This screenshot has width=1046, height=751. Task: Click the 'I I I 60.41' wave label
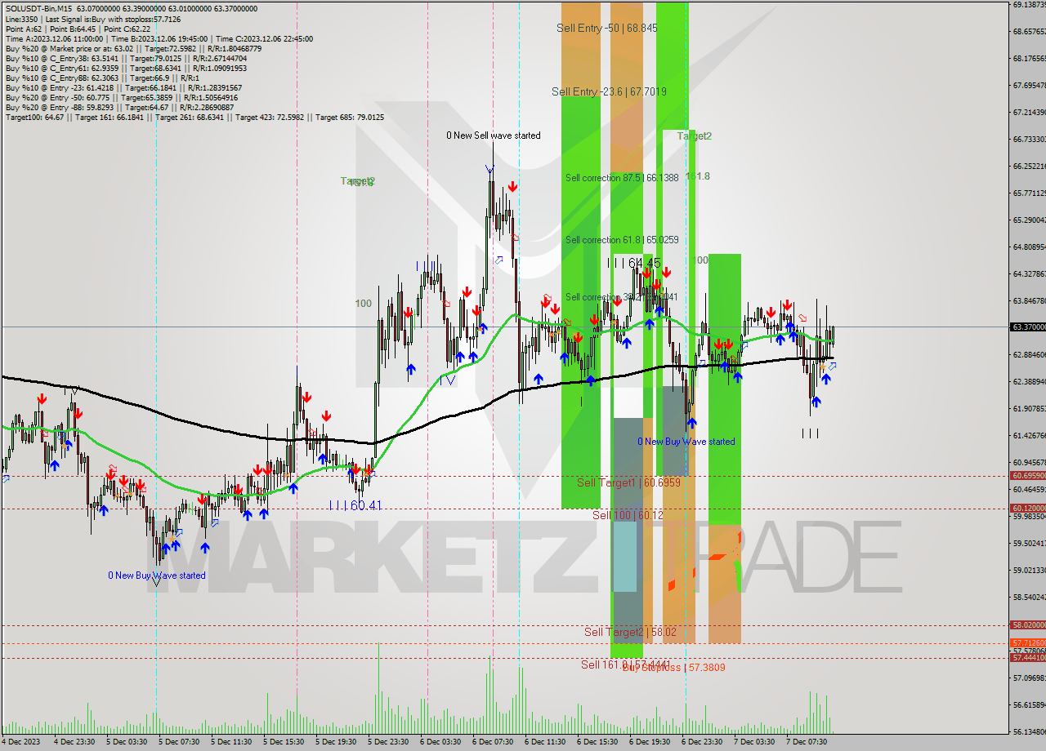tap(355, 506)
